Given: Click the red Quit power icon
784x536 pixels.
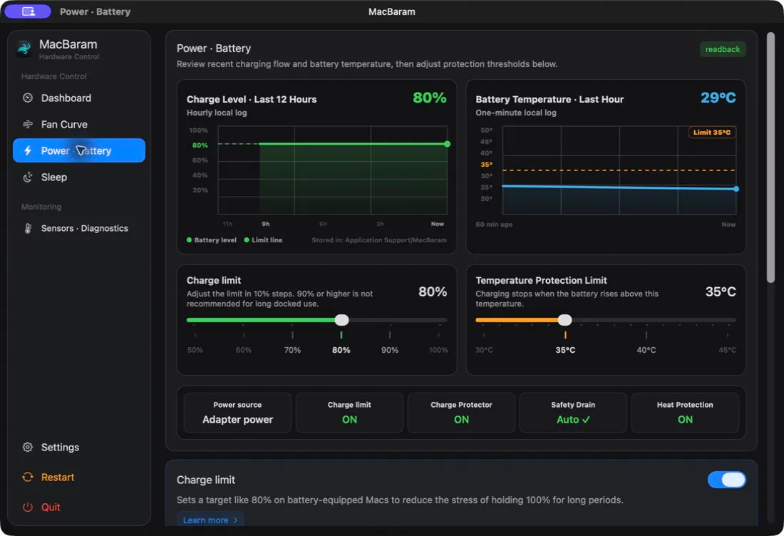Looking at the screenshot, I should click(x=28, y=507).
